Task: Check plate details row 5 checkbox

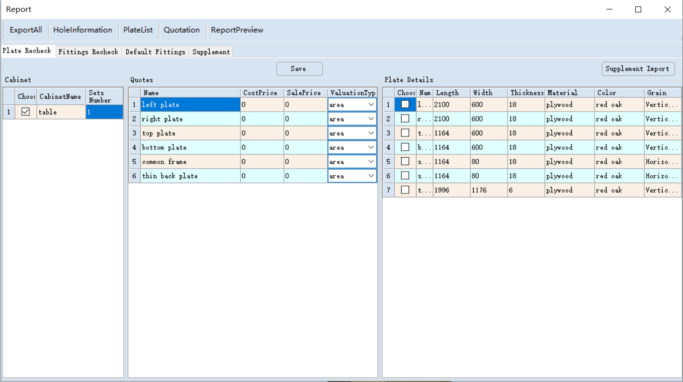Action: (406, 161)
